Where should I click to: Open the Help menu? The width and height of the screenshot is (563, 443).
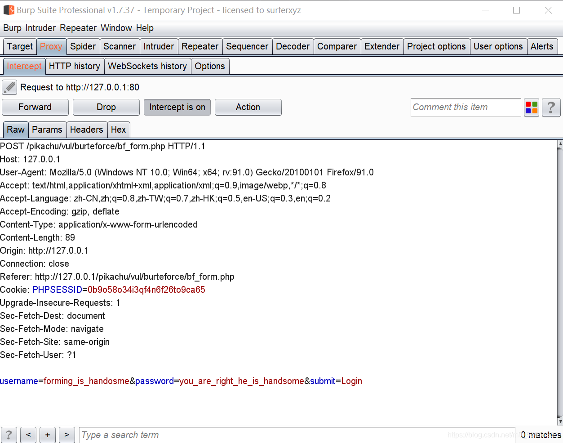click(145, 28)
